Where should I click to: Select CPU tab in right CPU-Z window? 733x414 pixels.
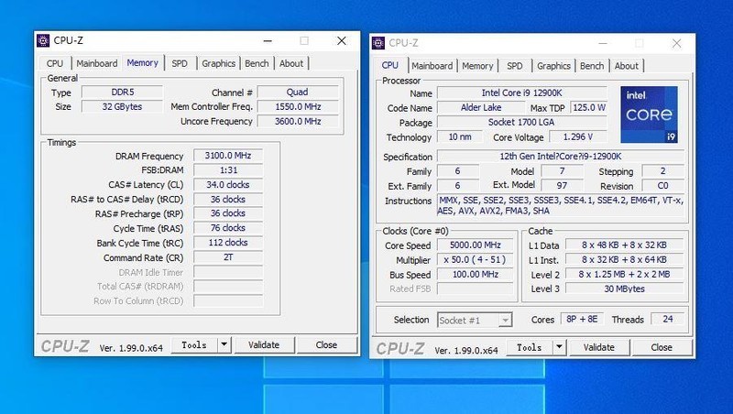390,65
